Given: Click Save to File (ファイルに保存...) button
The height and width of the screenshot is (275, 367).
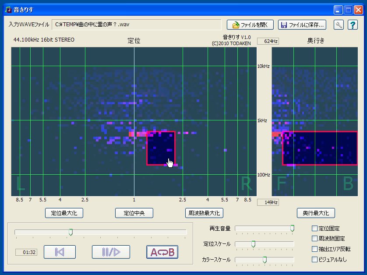Looking at the screenshot, I should (302, 25).
